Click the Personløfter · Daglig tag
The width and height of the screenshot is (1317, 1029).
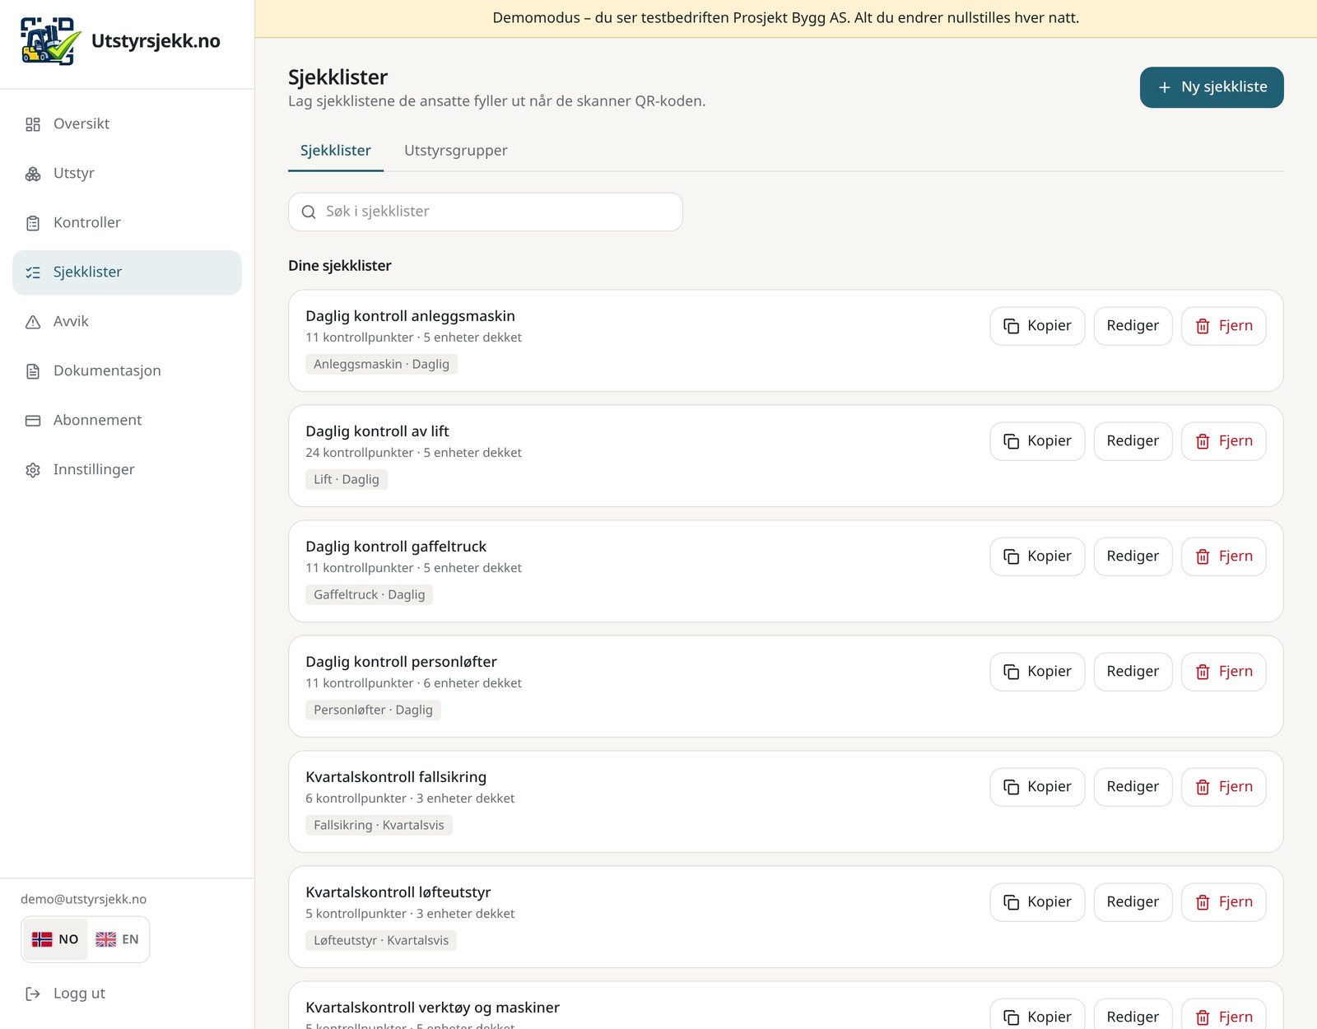[373, 710]
